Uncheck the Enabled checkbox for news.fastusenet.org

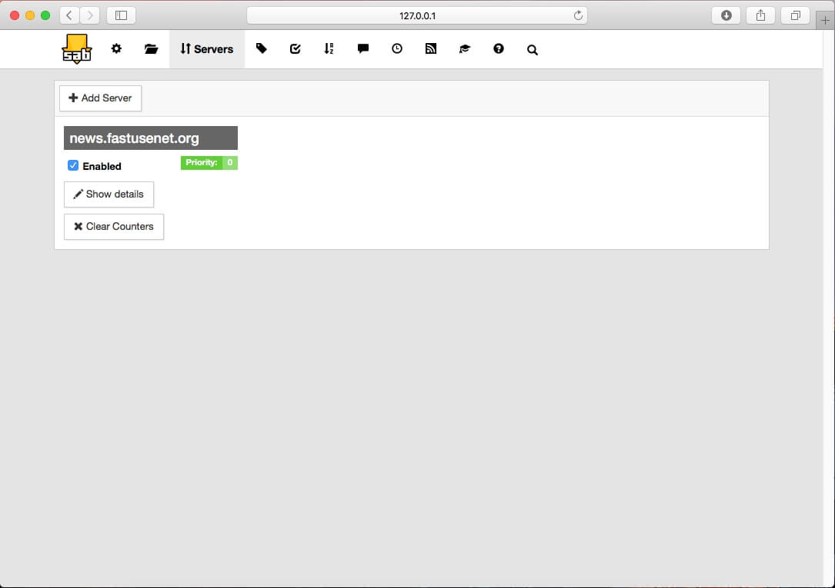point(73,166)
